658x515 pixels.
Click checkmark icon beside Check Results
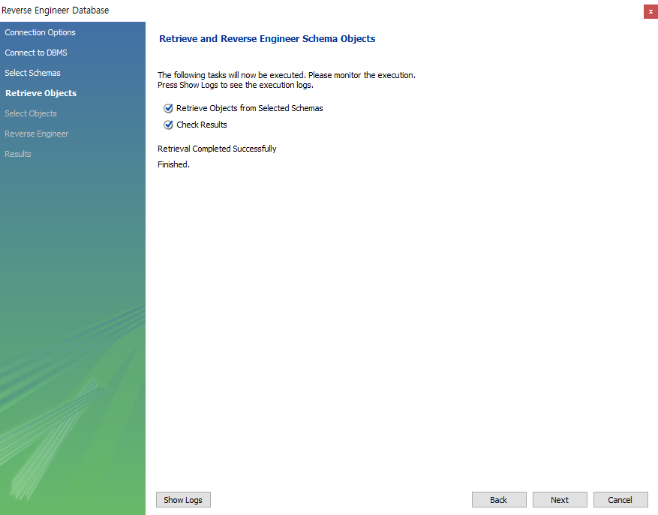click(168, 125)
